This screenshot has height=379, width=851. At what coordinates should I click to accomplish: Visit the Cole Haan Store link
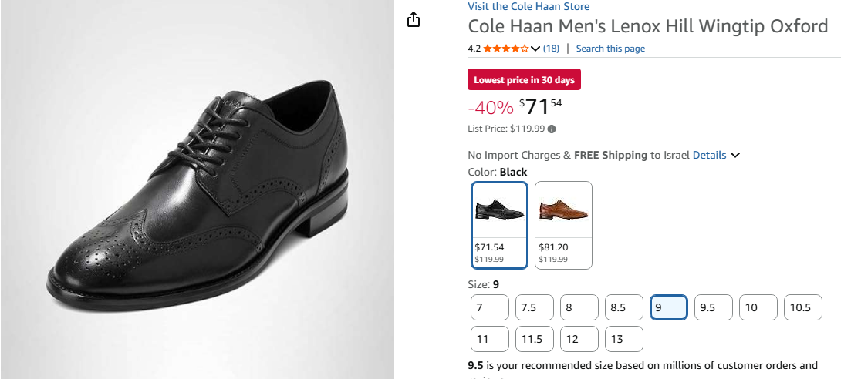tap(528, 7)
